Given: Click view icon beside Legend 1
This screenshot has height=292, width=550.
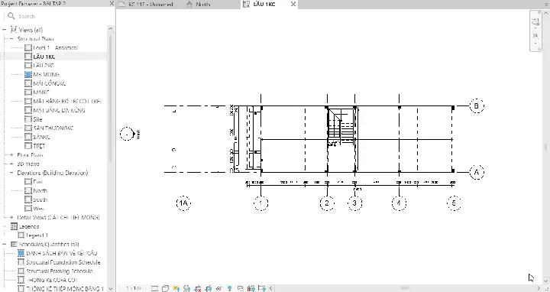Looking at the screenshot, I should point(21,235).
